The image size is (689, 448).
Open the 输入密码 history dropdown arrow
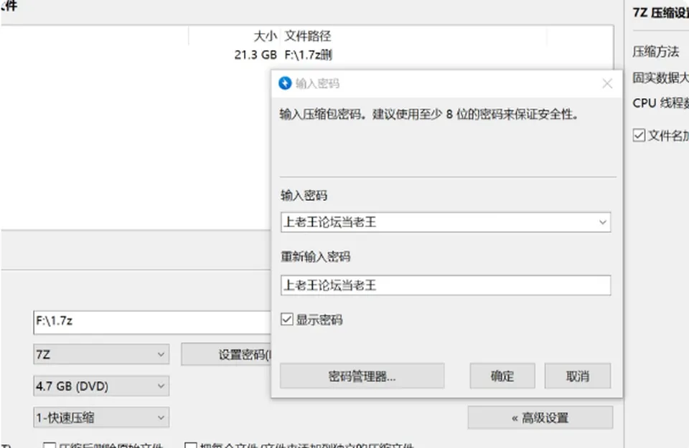pyautogui.click(x=602, y=222)
